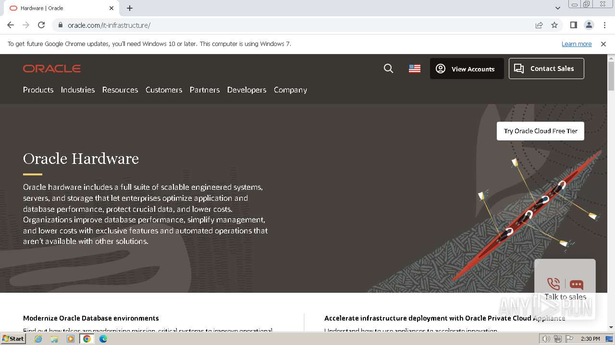Image resolution: width=615 pixels, height=345 pixels.
Task: Toggle the browser side panel
Action: 573,25
